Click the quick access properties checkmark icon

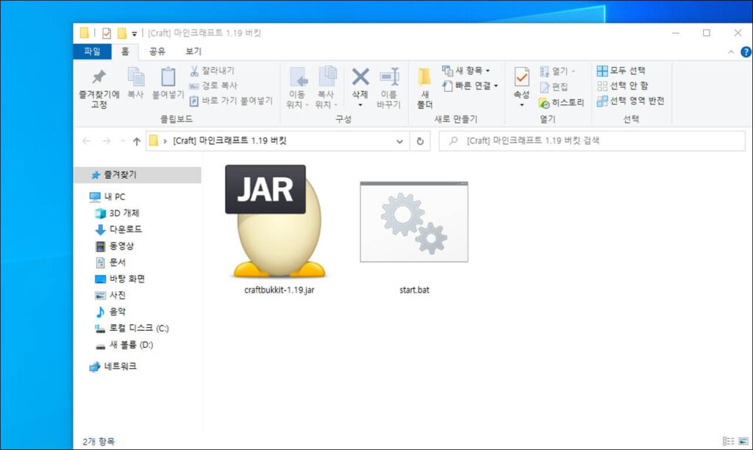(x=107, y=33)
